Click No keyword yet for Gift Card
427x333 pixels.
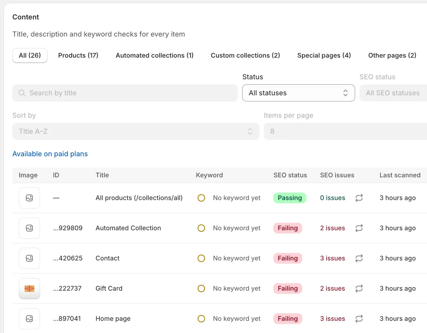237,289
